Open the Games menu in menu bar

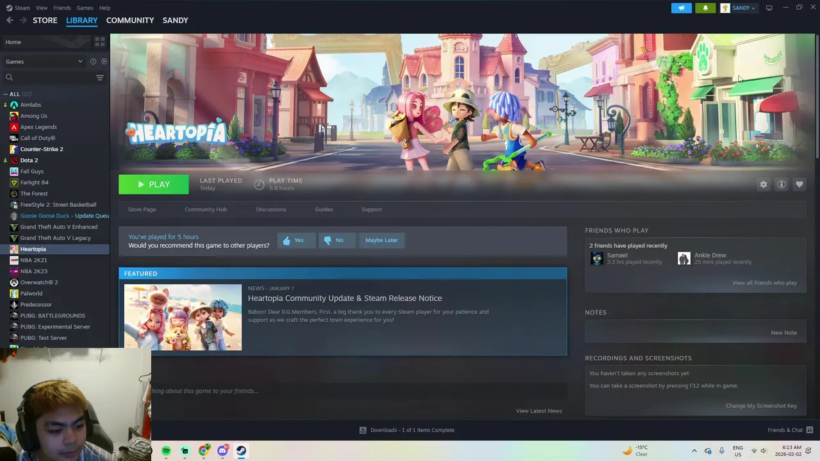(x=85, y=8)
